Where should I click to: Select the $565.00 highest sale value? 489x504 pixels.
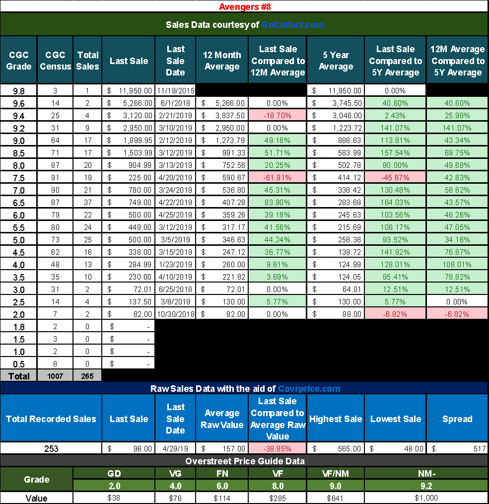coord(336,448)
